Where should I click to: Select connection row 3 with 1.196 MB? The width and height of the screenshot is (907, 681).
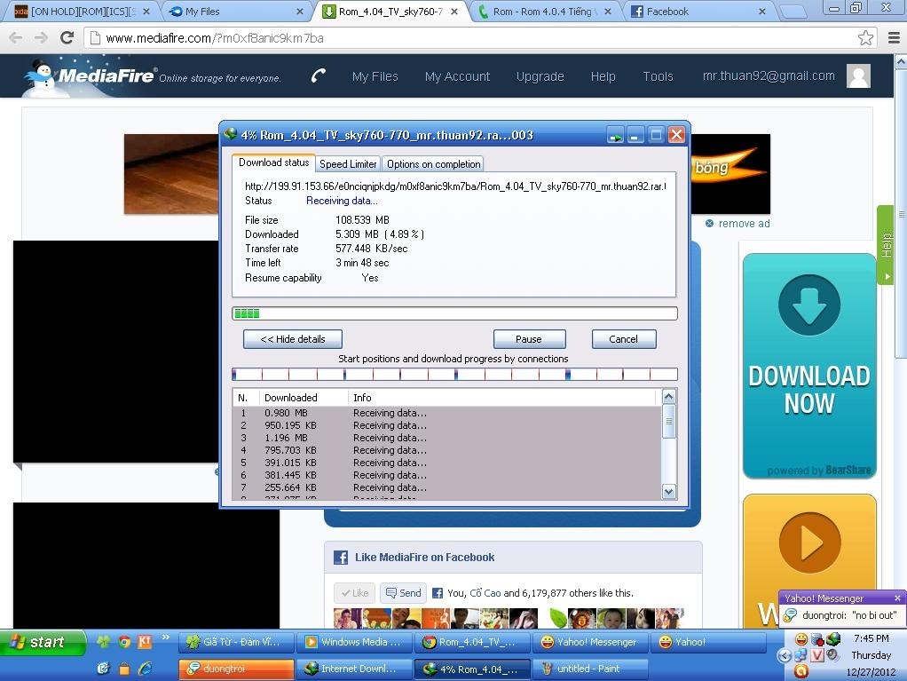coord(446,438)
